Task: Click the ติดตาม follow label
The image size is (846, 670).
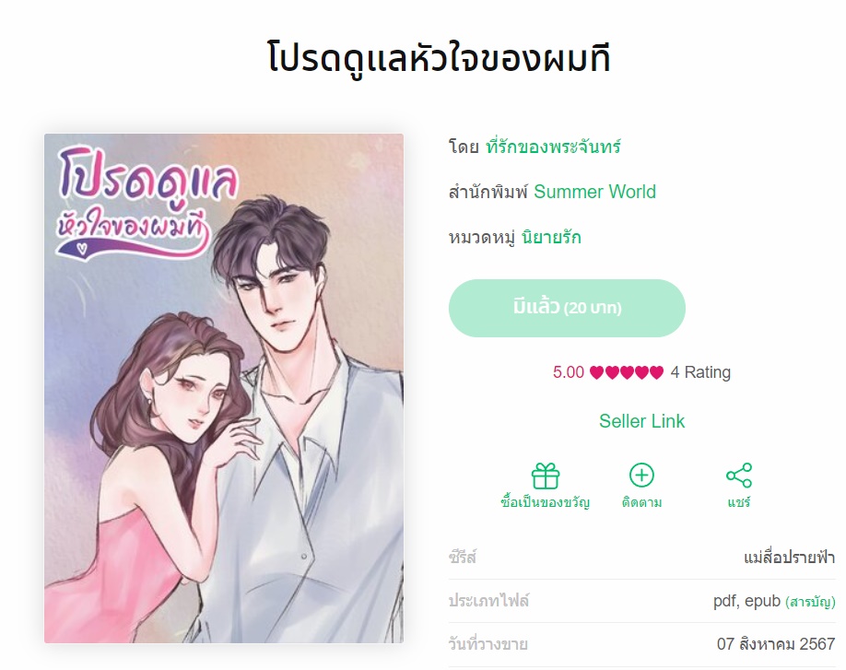Action: (x=641, y=502)
